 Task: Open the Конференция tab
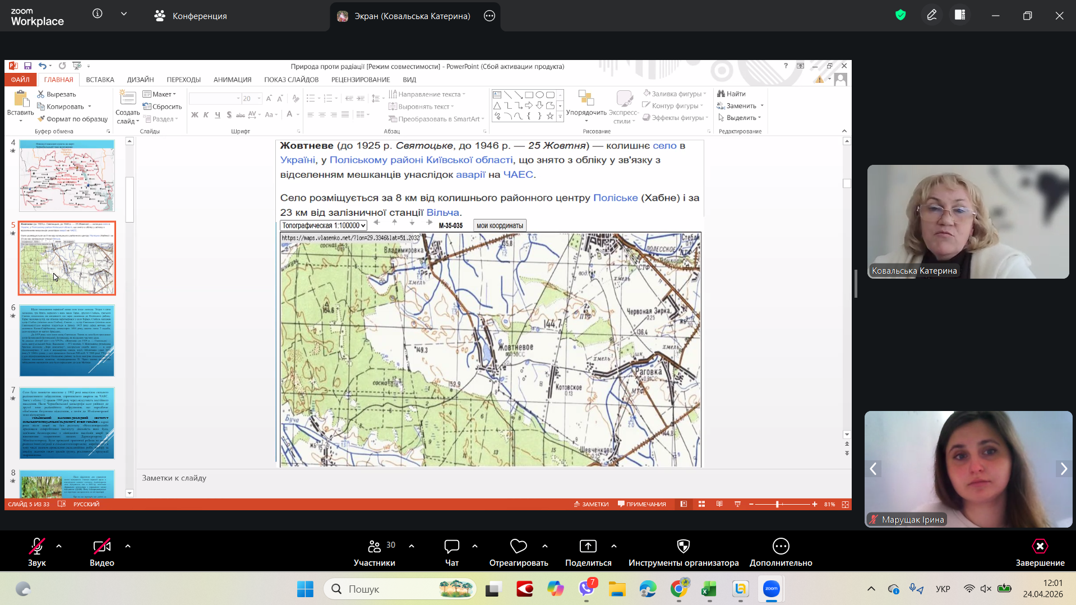pyautogui.click(x=191, y=16)
